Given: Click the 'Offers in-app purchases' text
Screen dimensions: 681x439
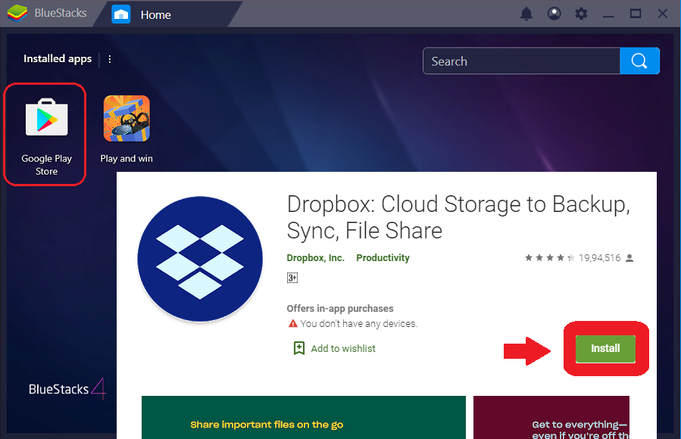Looking at the screenshot, I should [340, 308].
